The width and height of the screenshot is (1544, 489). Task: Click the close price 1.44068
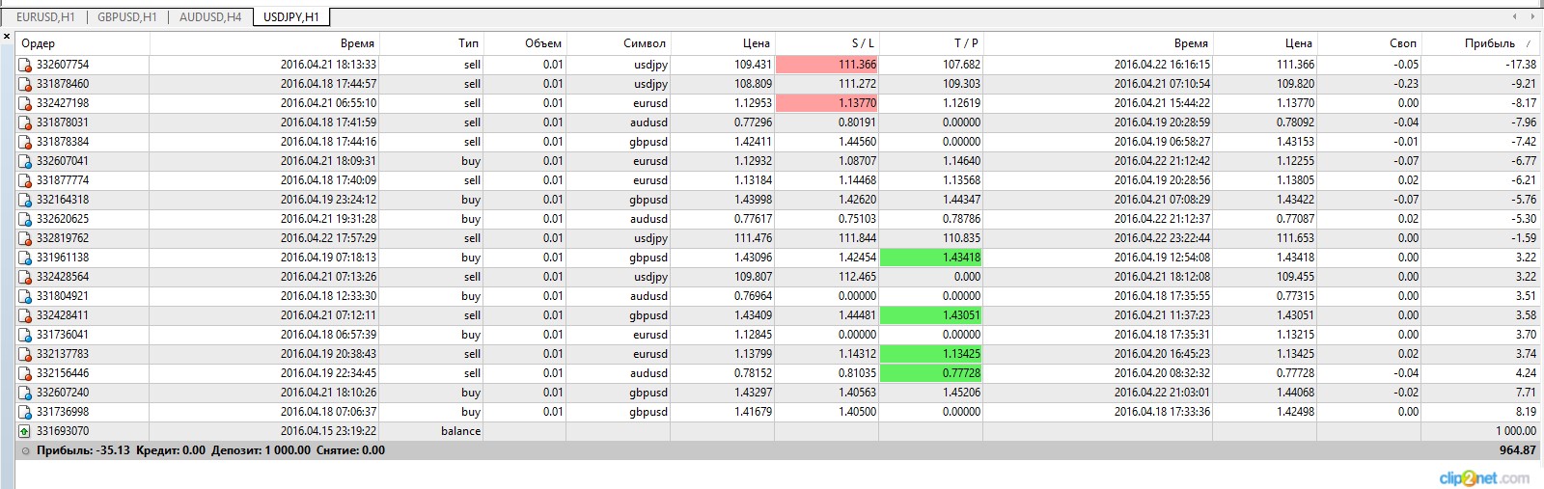tap(1295, 393)
